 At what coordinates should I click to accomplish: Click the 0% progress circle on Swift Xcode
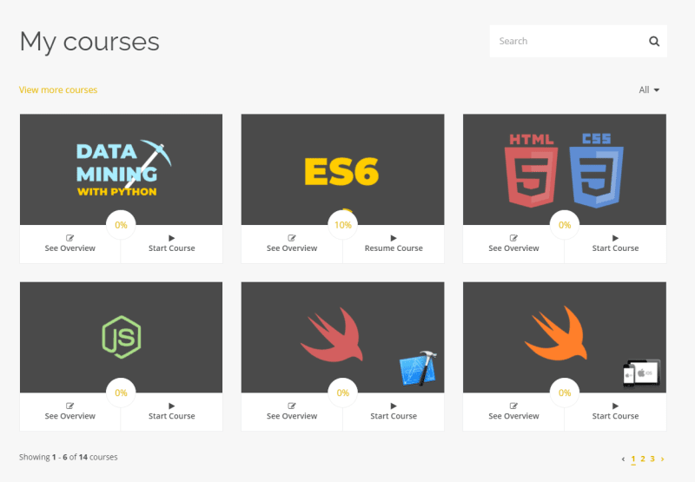point(342,393)
